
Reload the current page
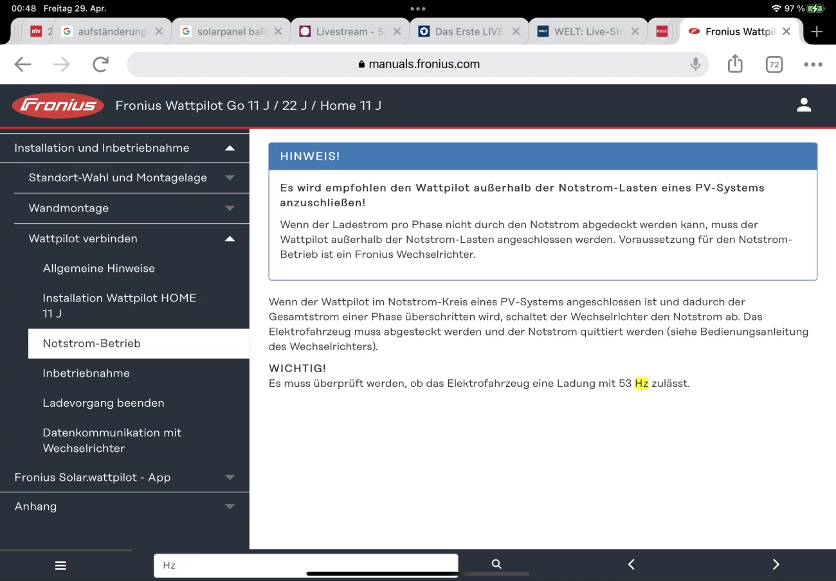coord(100,64)
